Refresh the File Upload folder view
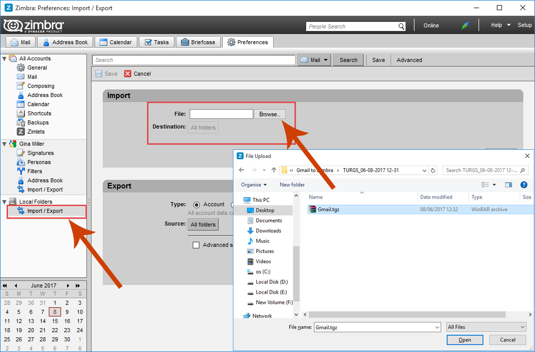This screenshot has height=352, width=535. click(x=433, y=170)
